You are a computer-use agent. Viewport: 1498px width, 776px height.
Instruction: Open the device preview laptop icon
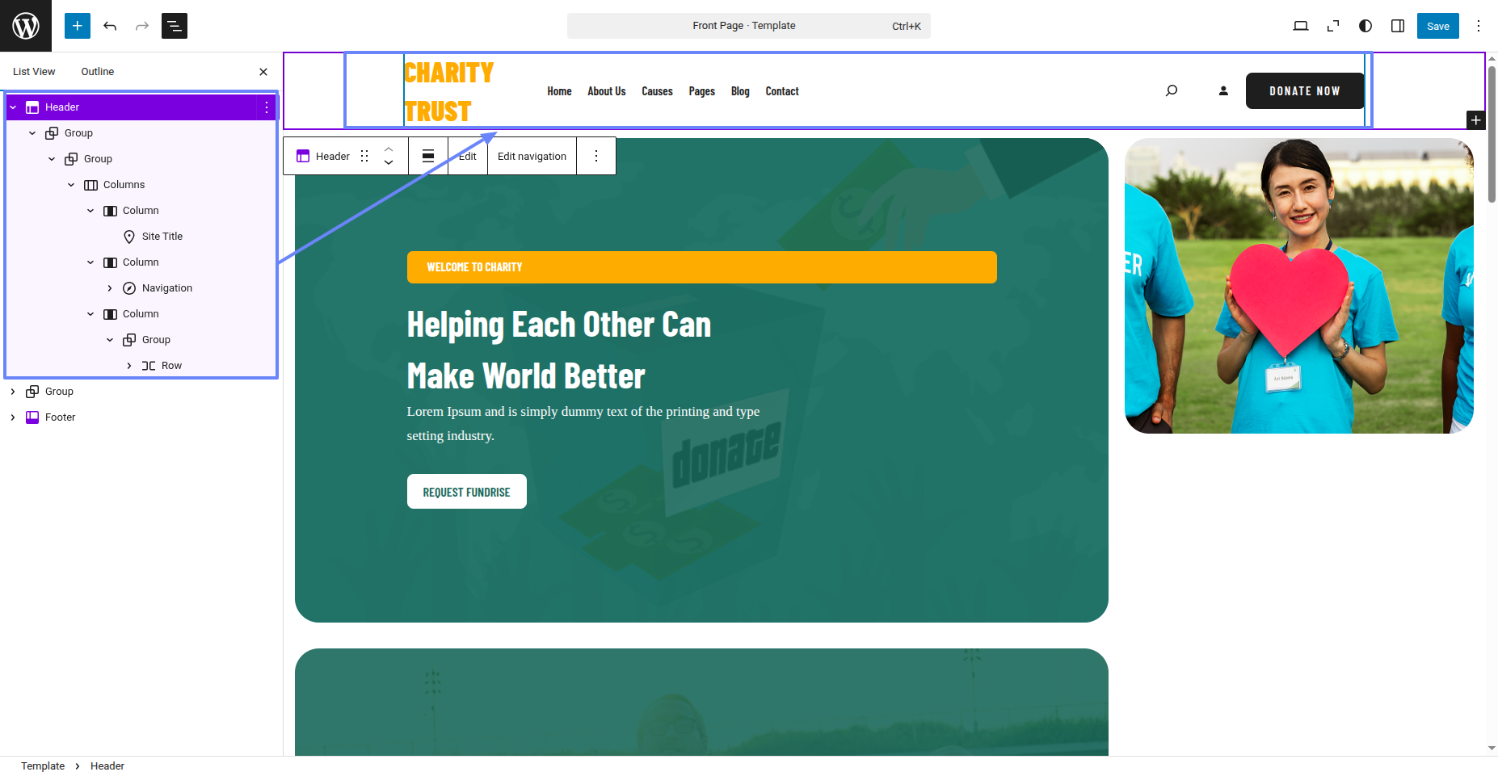click(1301, 26)
